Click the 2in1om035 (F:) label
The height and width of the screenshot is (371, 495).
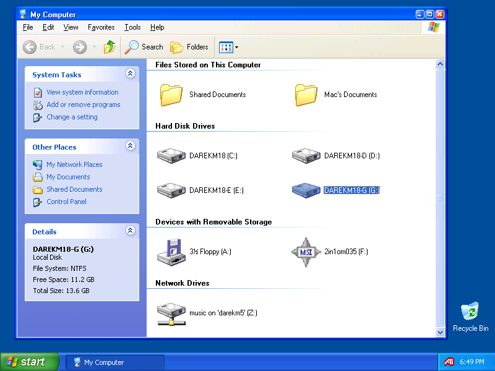[x=346, y=252]
